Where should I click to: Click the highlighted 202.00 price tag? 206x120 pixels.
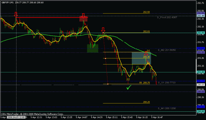click(201, 33)
